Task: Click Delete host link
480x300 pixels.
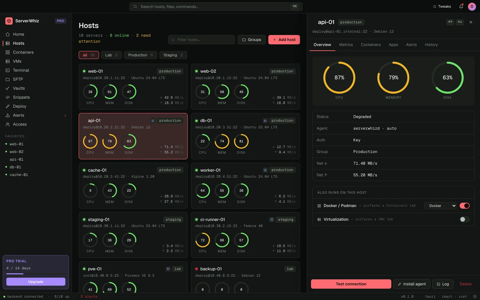Action: pyautogui.click(x=466, y=284)
